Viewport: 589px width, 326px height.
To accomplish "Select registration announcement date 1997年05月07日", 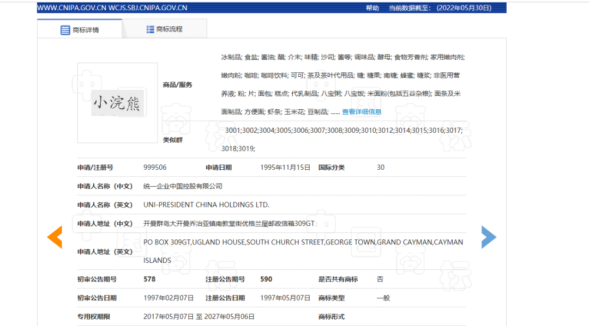I will tap(285, 298).
